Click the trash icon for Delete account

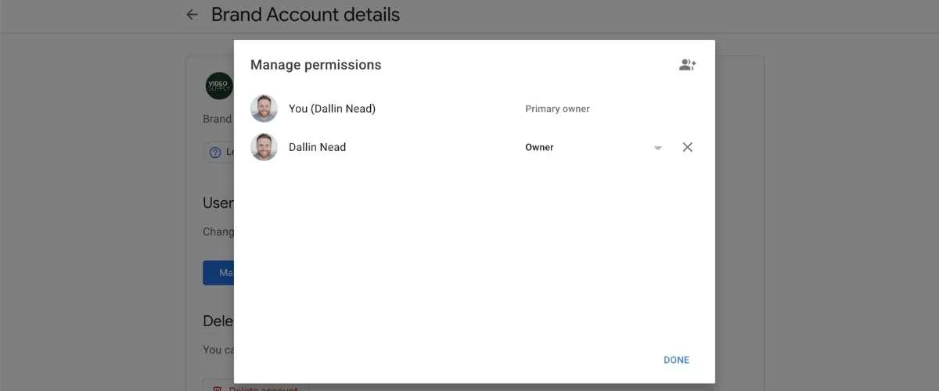click(217, 389)
